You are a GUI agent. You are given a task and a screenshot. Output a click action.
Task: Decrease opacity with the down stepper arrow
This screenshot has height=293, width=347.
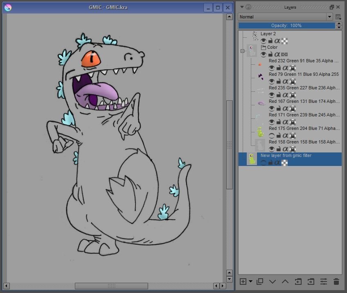[x=339, y=27]
